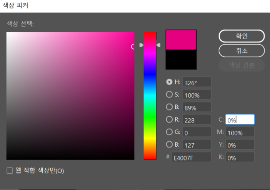Image resolution: width=270 pixels, height=190 pixels.
Task: Choose the brightness B radio button
Action: coord(169,107)
